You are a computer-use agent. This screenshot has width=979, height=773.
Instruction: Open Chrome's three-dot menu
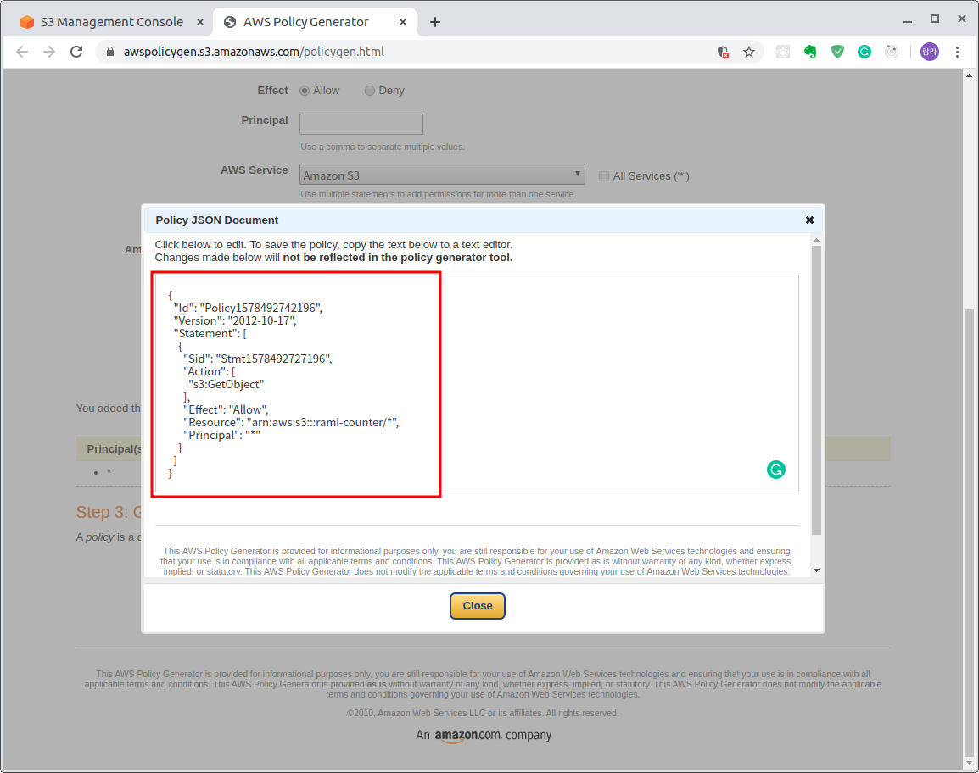click(957, 52)
